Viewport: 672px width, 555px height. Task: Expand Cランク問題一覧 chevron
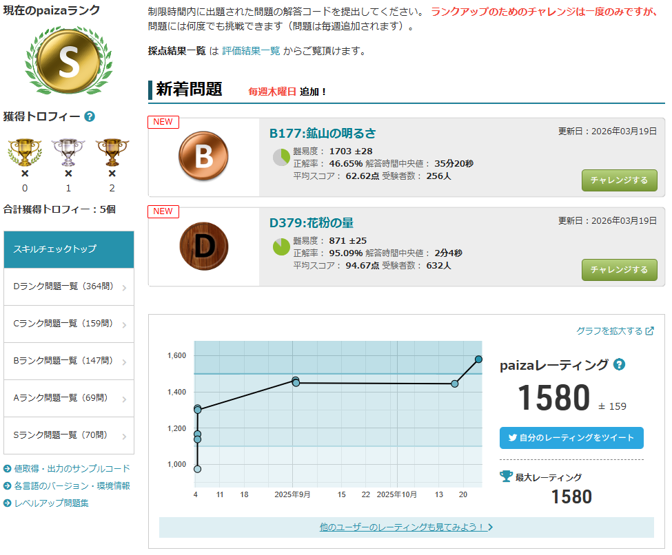point(124,325)
